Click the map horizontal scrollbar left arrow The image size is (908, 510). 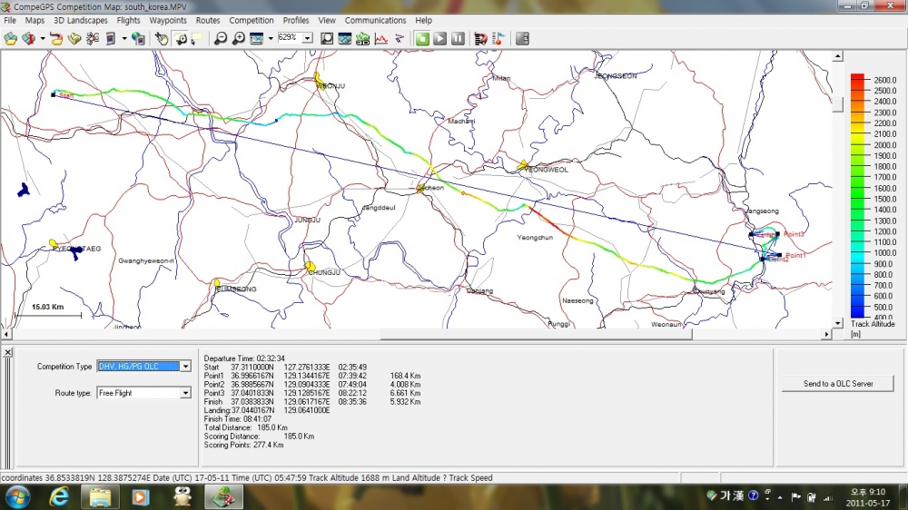point(5,334)
